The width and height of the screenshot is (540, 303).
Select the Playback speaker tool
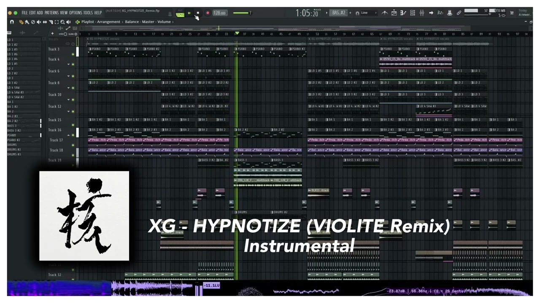point(68,22)
